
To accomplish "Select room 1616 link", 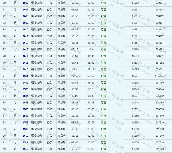I will point(26,69).
